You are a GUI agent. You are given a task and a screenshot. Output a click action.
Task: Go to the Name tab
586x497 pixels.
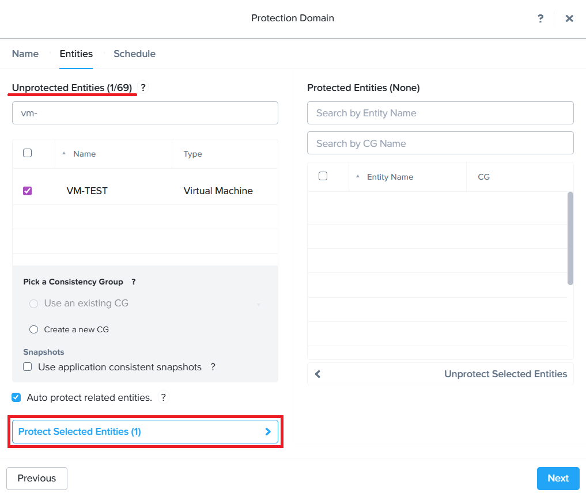click(25, 54)
